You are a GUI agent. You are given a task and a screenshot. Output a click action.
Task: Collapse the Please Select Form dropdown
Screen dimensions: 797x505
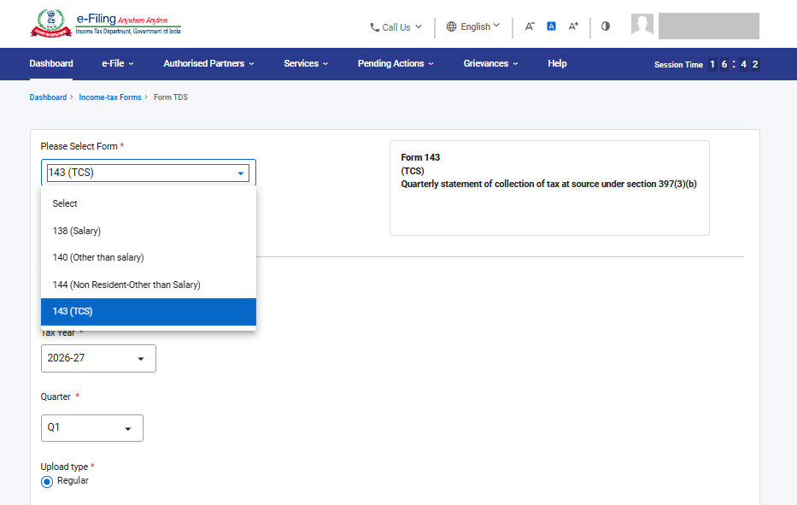[149, 173]
